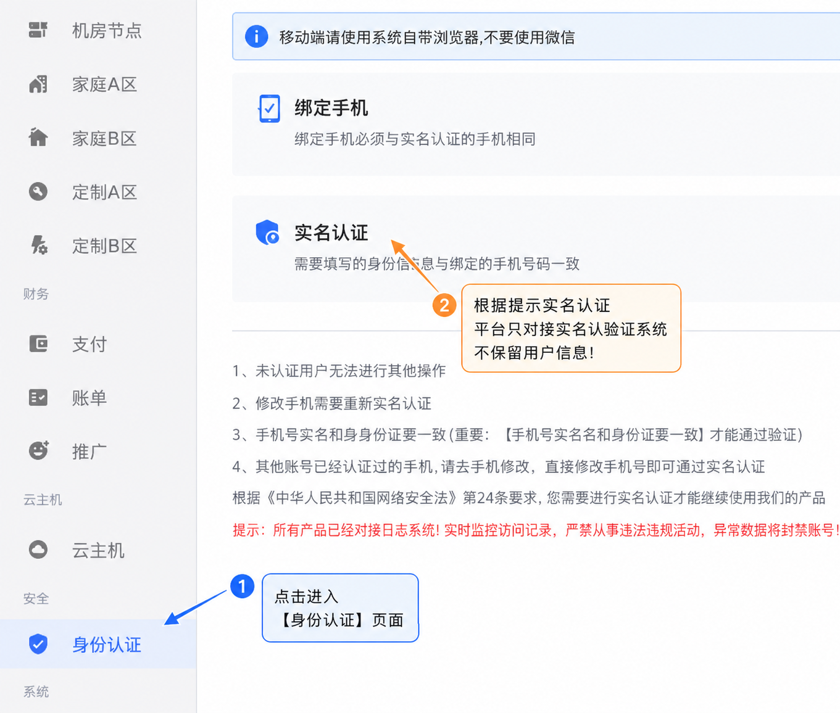Click the line 1、未认证用户无法进行其他操作
Image resolution: width=840 pixels, height=713 pixels.
[x=339, y=371]
